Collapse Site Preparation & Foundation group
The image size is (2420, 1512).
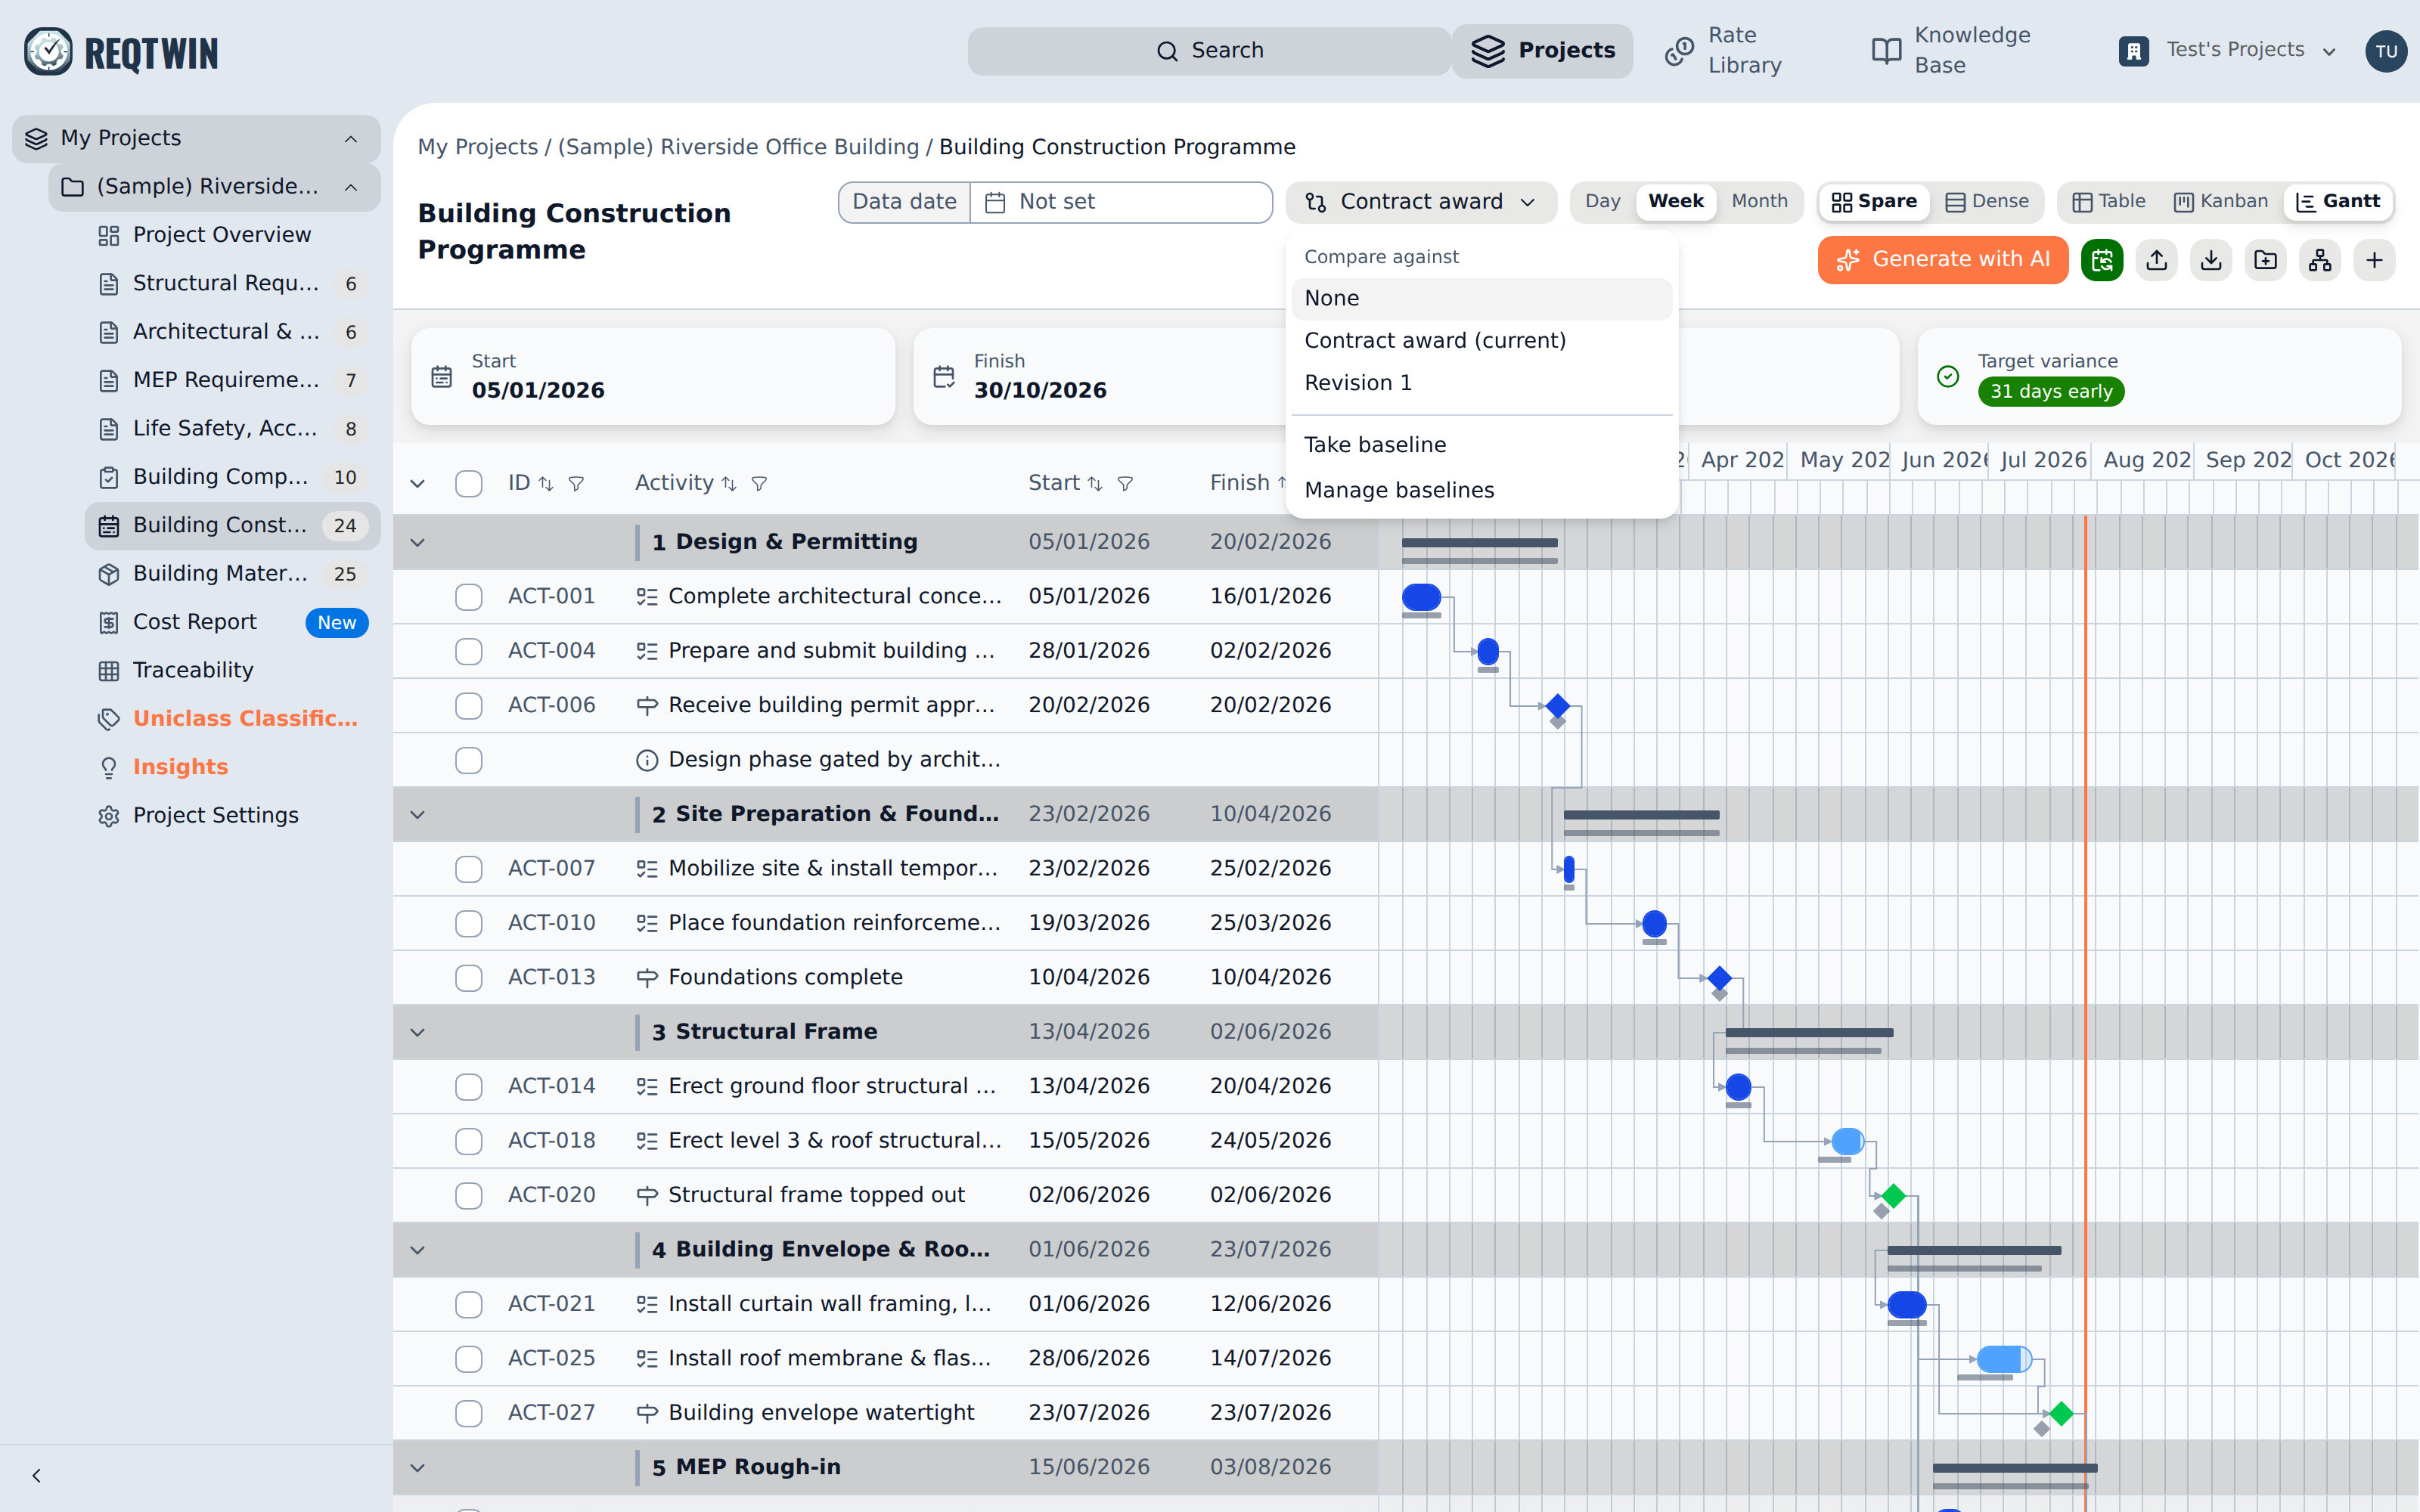coord(418,814)
